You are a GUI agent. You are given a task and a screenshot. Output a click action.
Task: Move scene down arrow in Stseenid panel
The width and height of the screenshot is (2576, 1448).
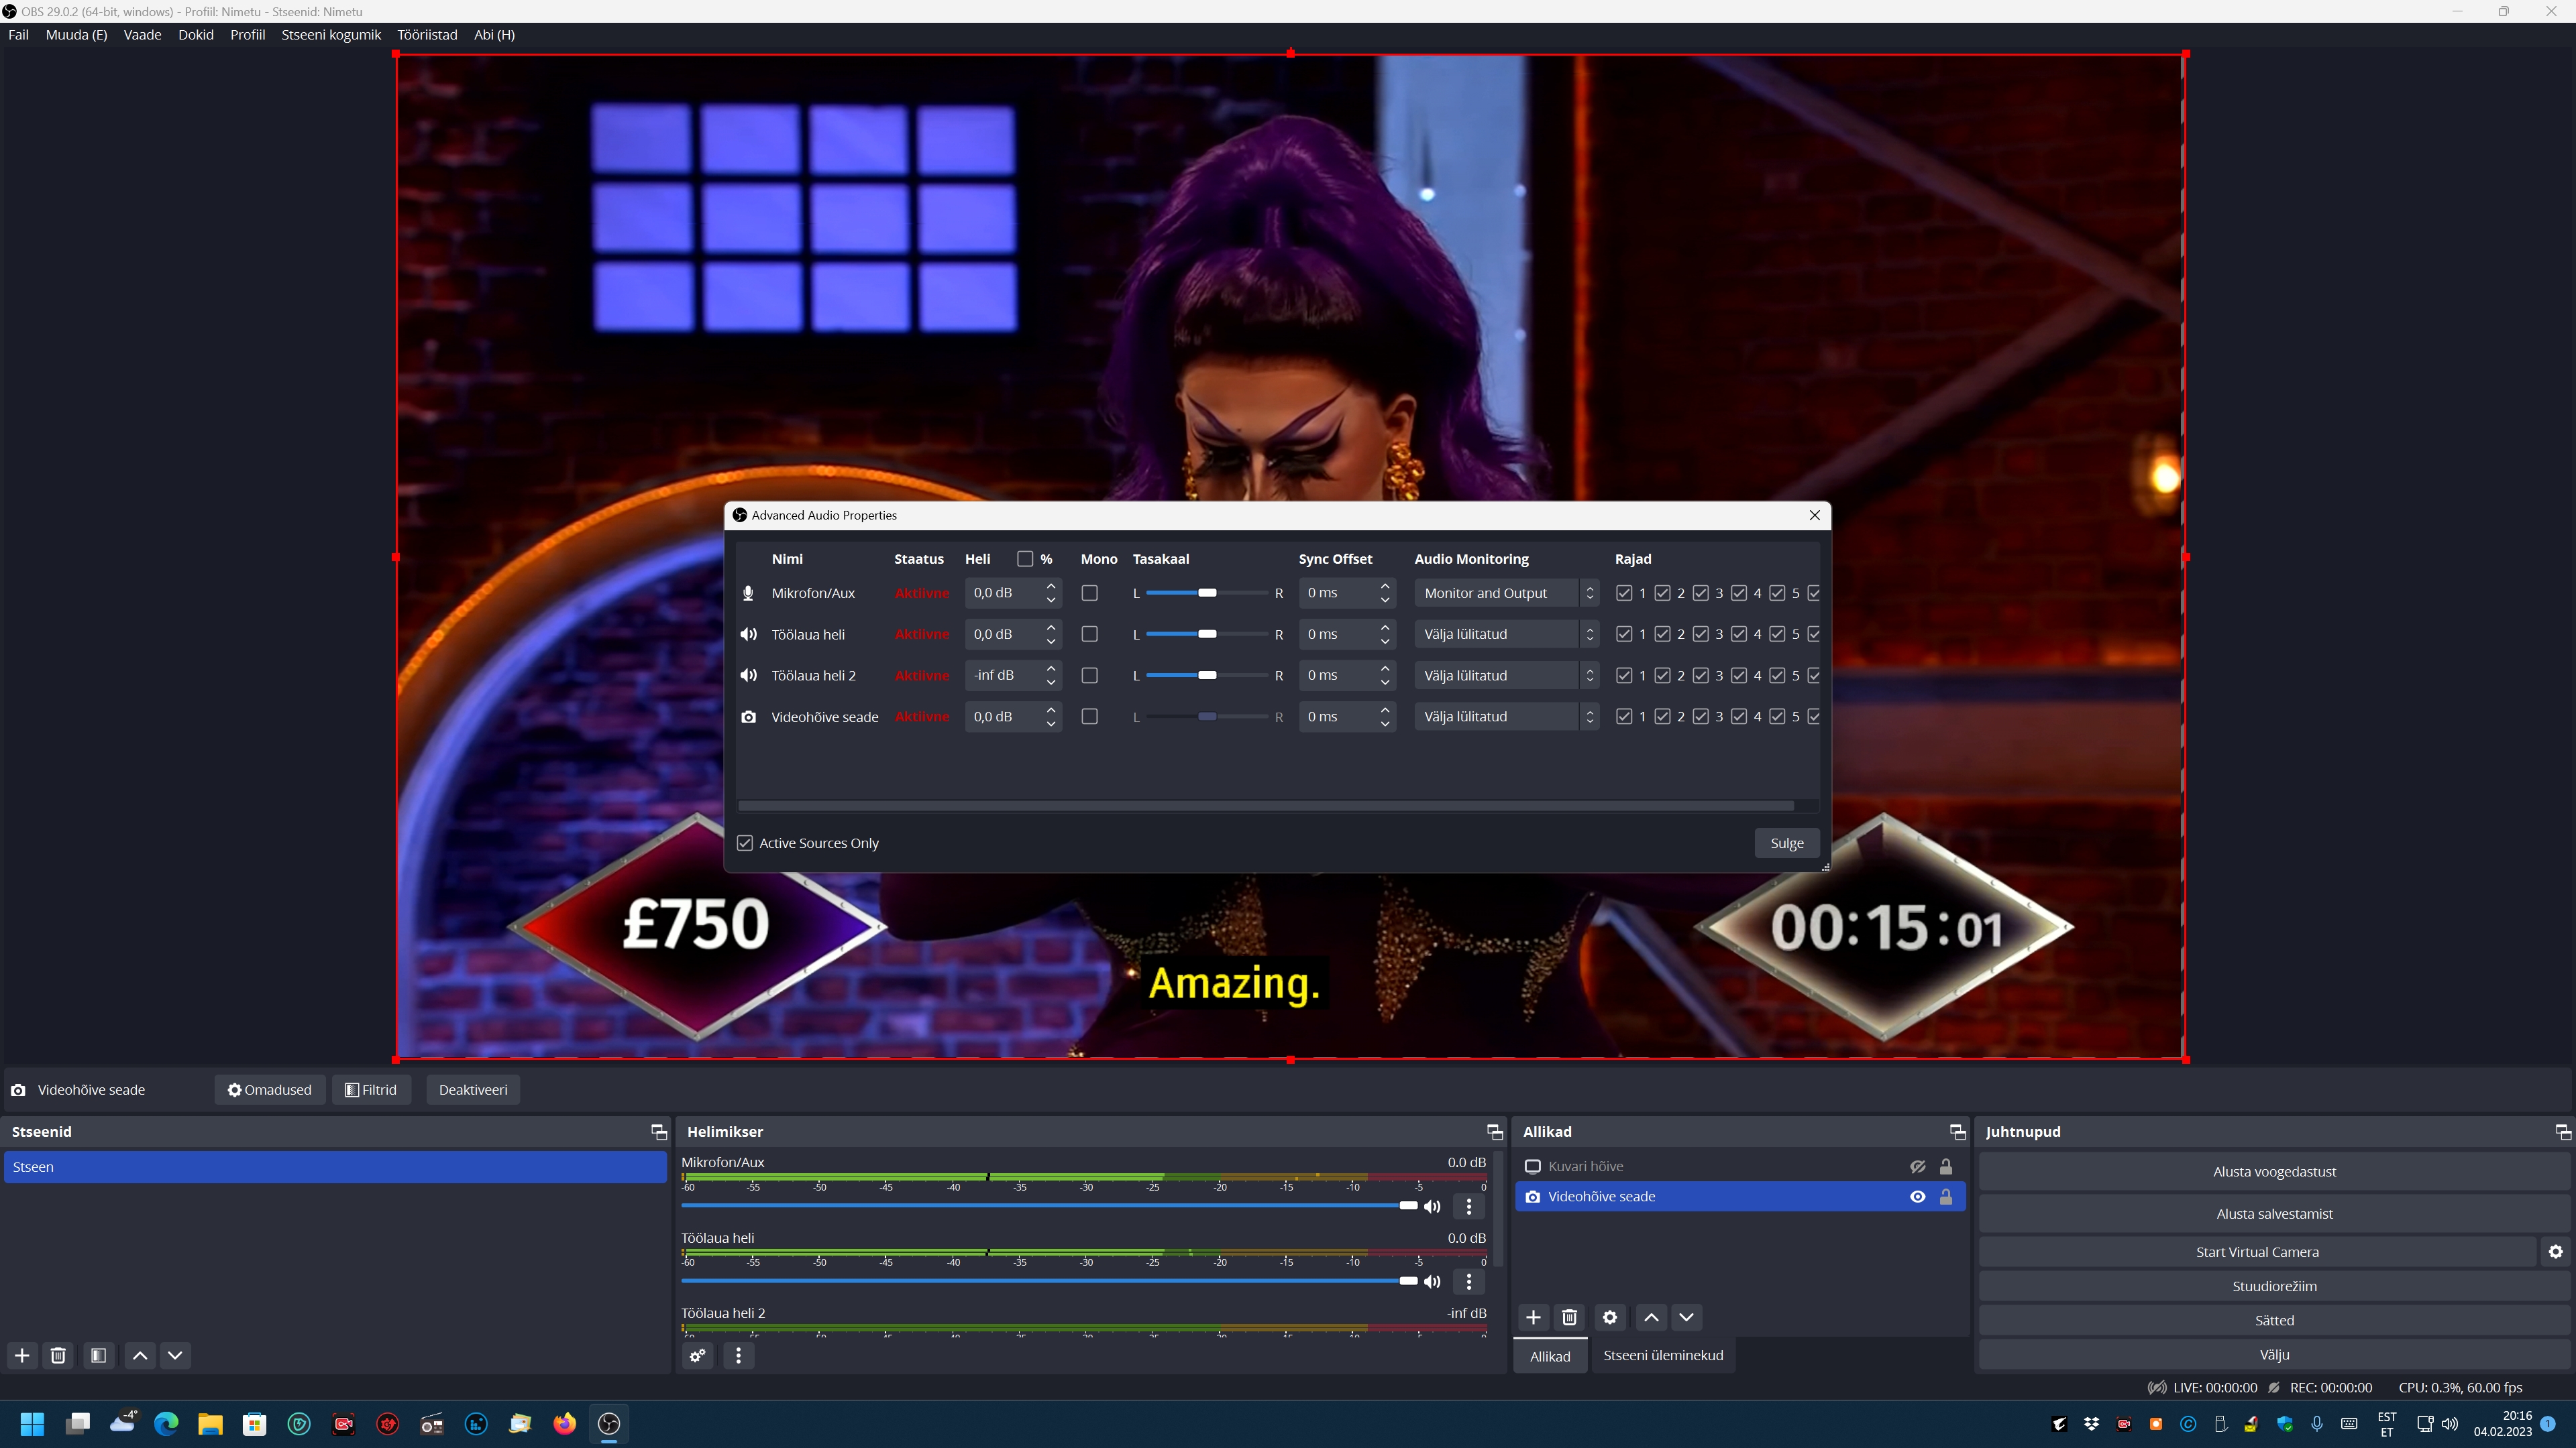coord(175,1355)
